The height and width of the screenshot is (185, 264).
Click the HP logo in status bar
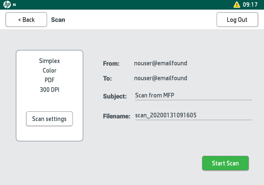7,5
